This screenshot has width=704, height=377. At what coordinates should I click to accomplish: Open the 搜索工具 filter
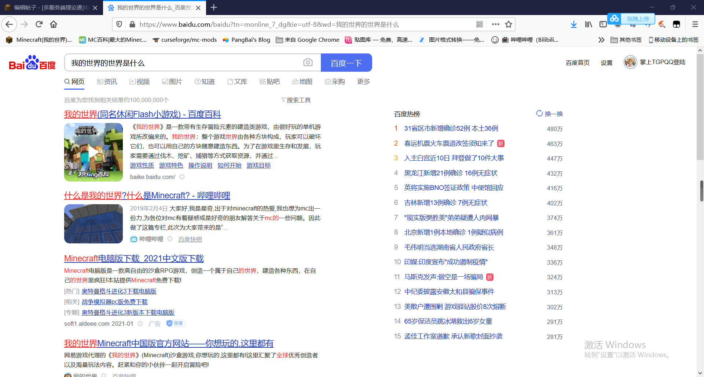(296, 100)
